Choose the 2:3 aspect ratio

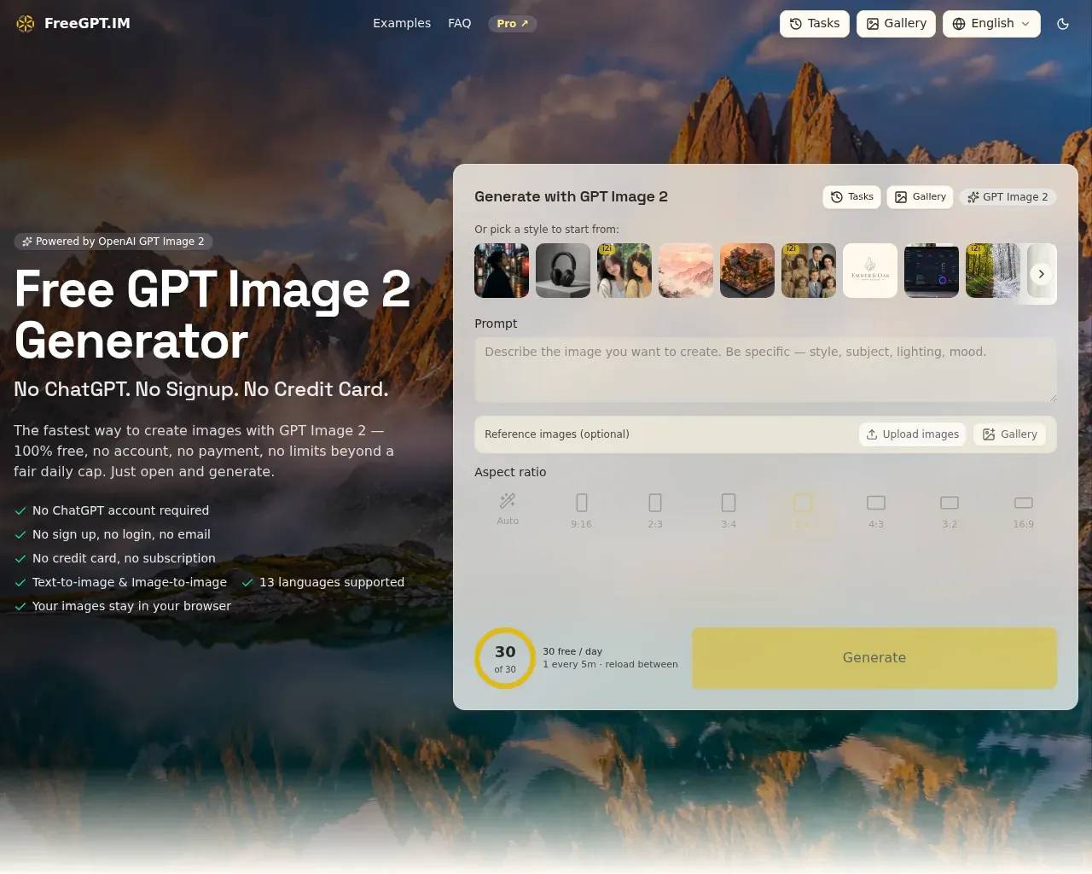point(655,510)
